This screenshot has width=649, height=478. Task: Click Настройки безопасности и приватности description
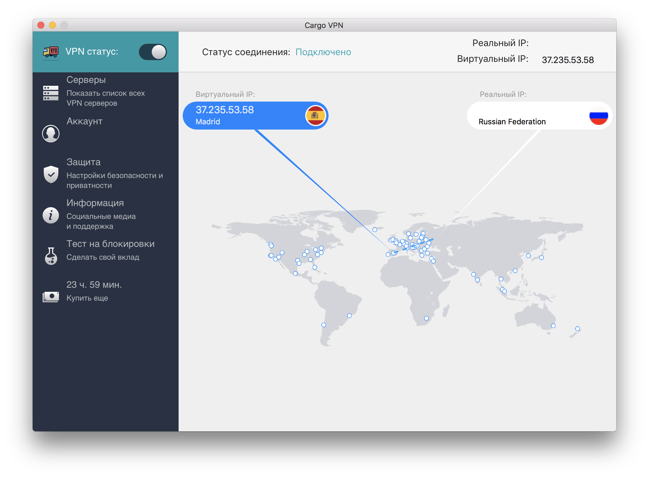[115, 180]
